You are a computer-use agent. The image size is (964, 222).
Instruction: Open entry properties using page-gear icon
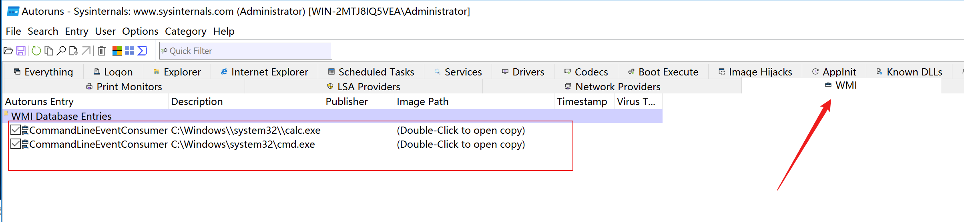[x=73, y=51]
